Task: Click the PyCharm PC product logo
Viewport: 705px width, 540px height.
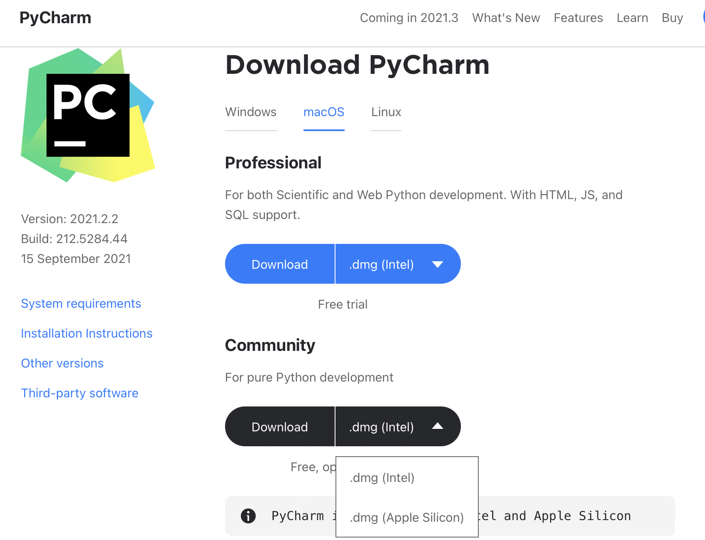Action: (88, 115)
